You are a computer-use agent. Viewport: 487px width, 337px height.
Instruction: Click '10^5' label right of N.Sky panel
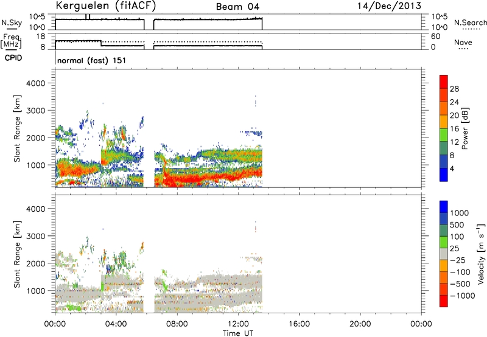point(440,16)
